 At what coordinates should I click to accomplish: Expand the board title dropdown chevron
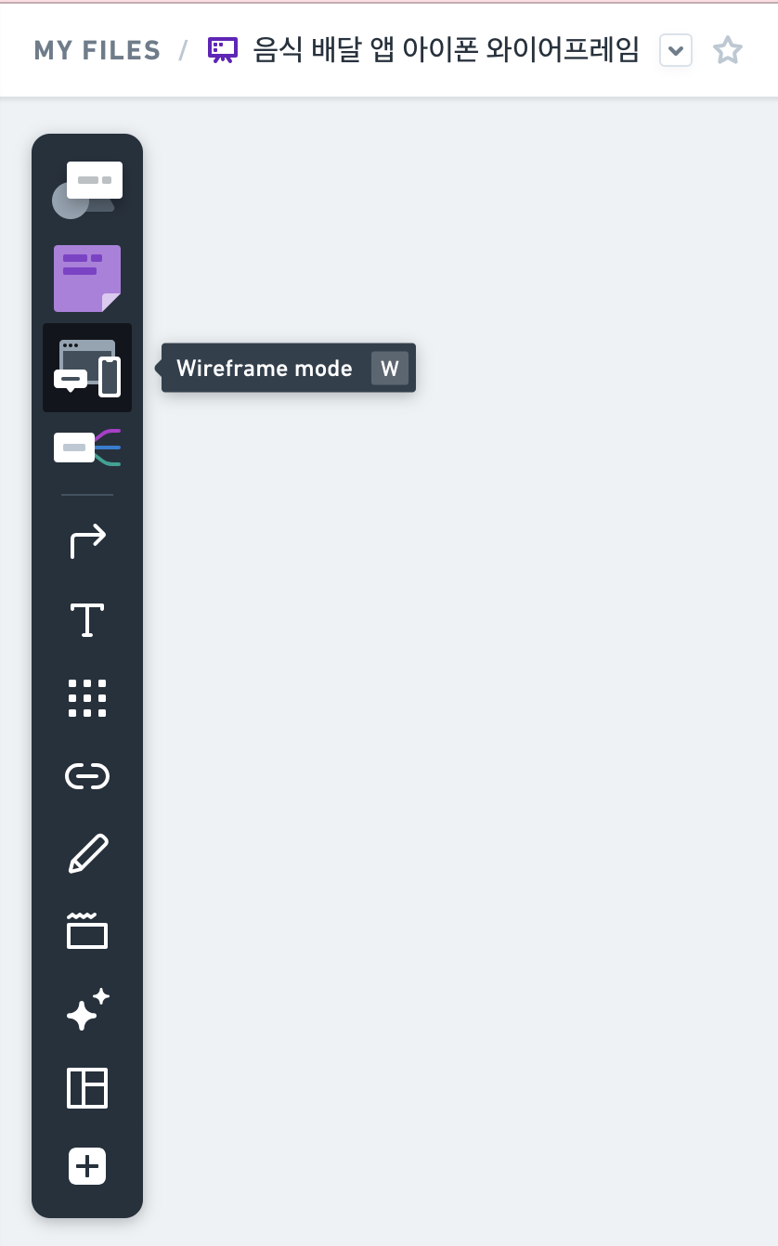(x=676, y=50)
